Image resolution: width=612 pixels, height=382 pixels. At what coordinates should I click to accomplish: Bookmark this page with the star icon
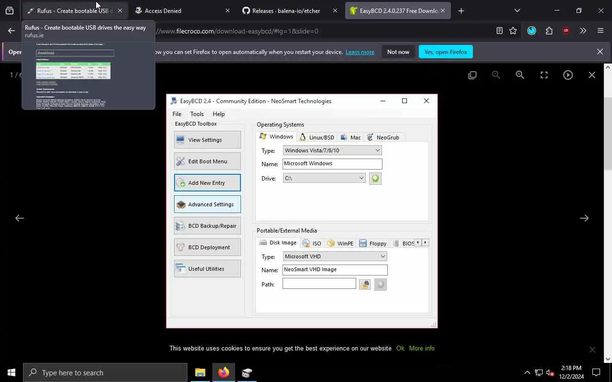pyautogui.click(x=513, y=31)
